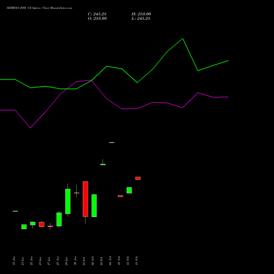
Task: Click the green candle above 28 Jan
Action: 59,219
